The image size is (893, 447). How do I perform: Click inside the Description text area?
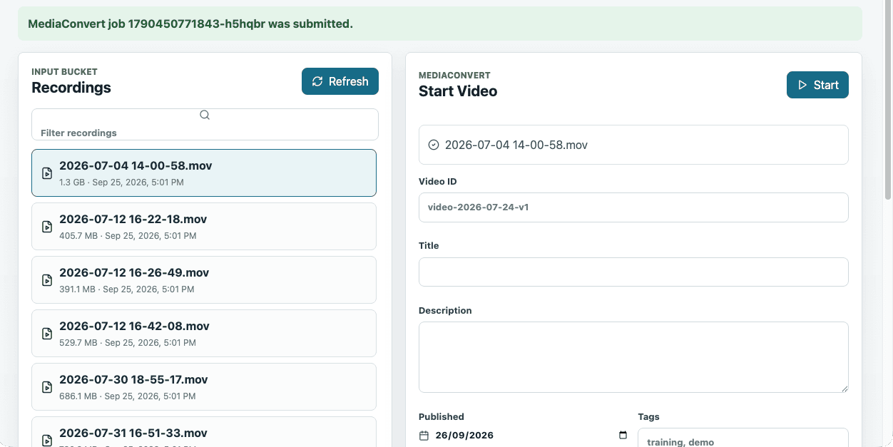(x=633, y=357)
